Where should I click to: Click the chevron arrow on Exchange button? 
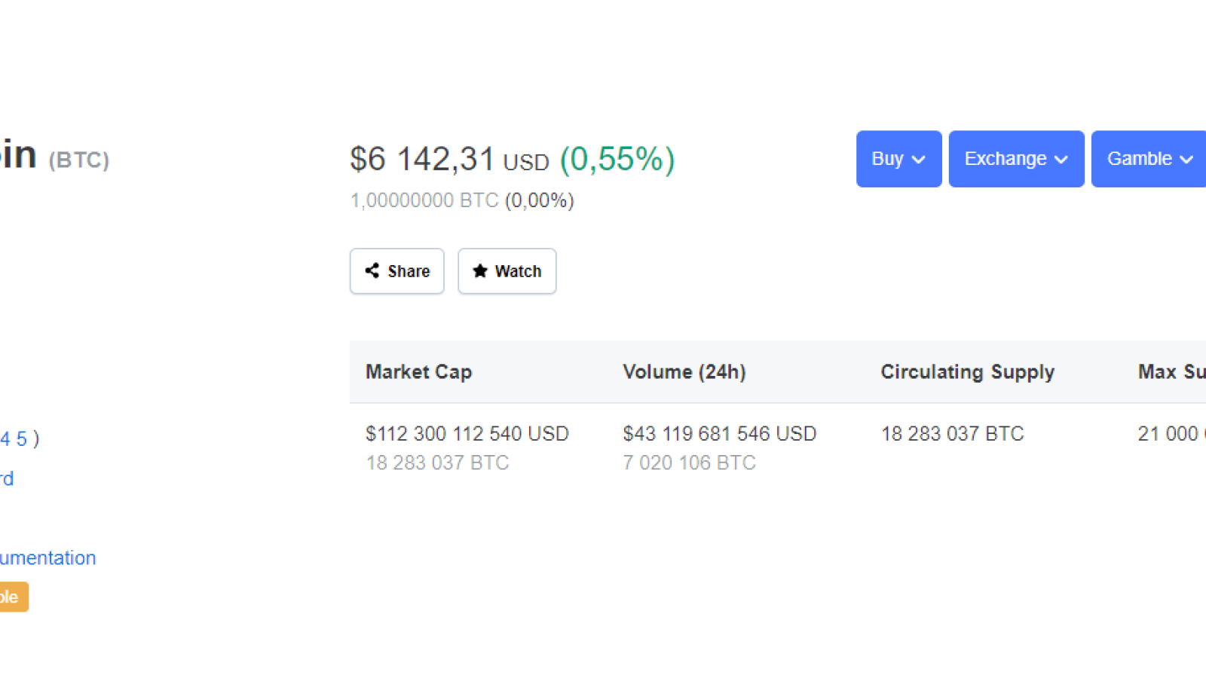tap(1061, 160)
